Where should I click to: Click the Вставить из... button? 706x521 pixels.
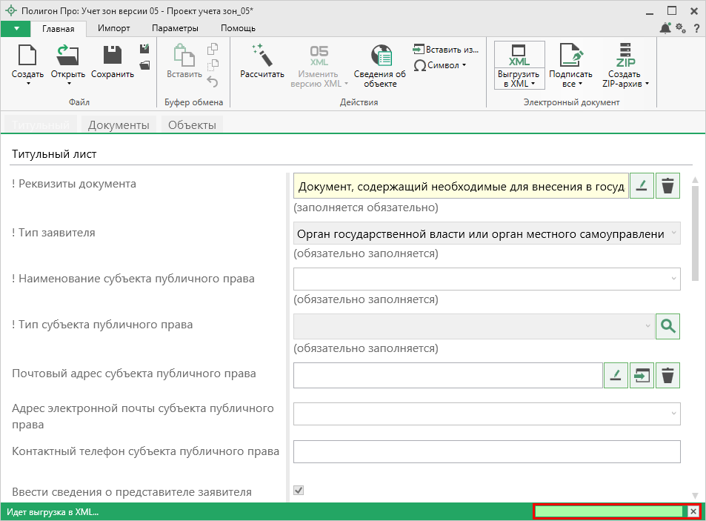pos(447,50)
